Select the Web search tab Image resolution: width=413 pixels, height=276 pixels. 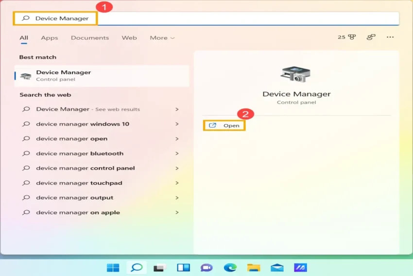pyautogui.click(x=129, y=38)
